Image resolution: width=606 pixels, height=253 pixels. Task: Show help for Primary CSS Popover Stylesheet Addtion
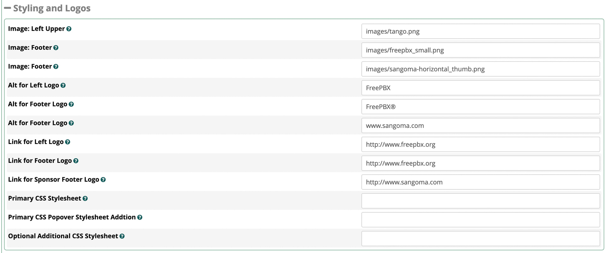tap(140, 217)
